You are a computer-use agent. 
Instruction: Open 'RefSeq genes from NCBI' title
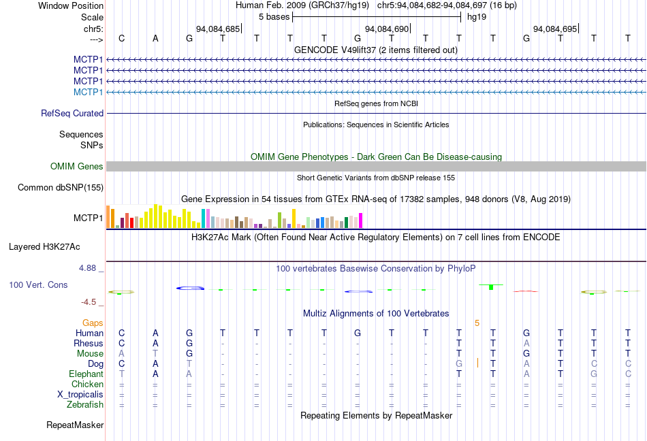click(x=377, y=103)
